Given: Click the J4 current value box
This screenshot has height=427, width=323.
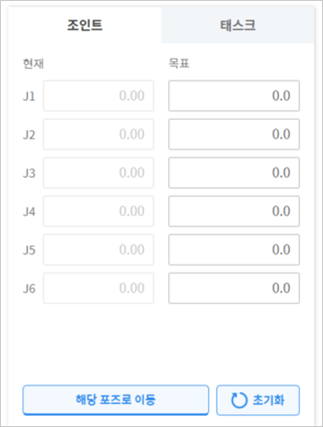Looking at the screenshot, I should 98,211.
